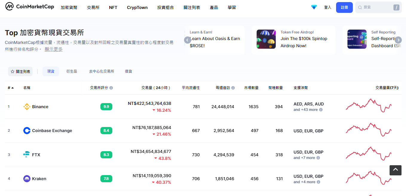Open the 學習 menu

[232, 7]
